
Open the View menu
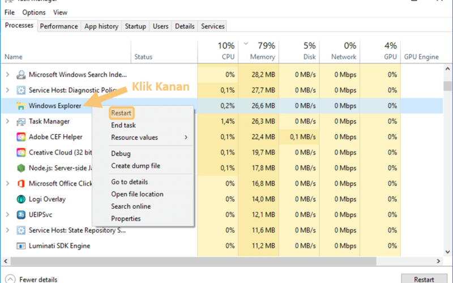[x=60, y=12]
